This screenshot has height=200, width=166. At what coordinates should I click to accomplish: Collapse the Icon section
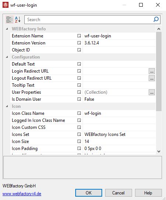tap(7, 106)
